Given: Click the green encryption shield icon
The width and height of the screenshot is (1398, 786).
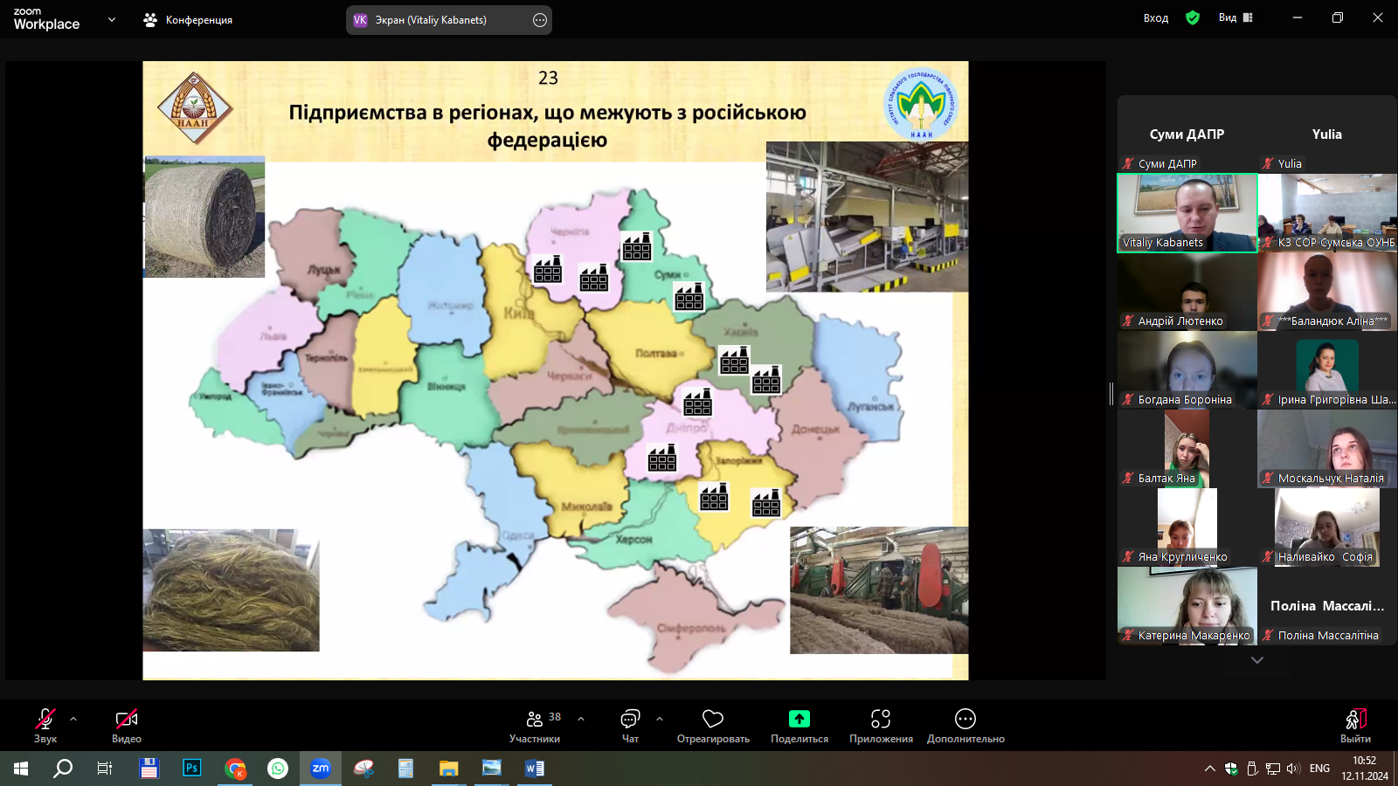Looking at the screenshot, I should 1193,17.
